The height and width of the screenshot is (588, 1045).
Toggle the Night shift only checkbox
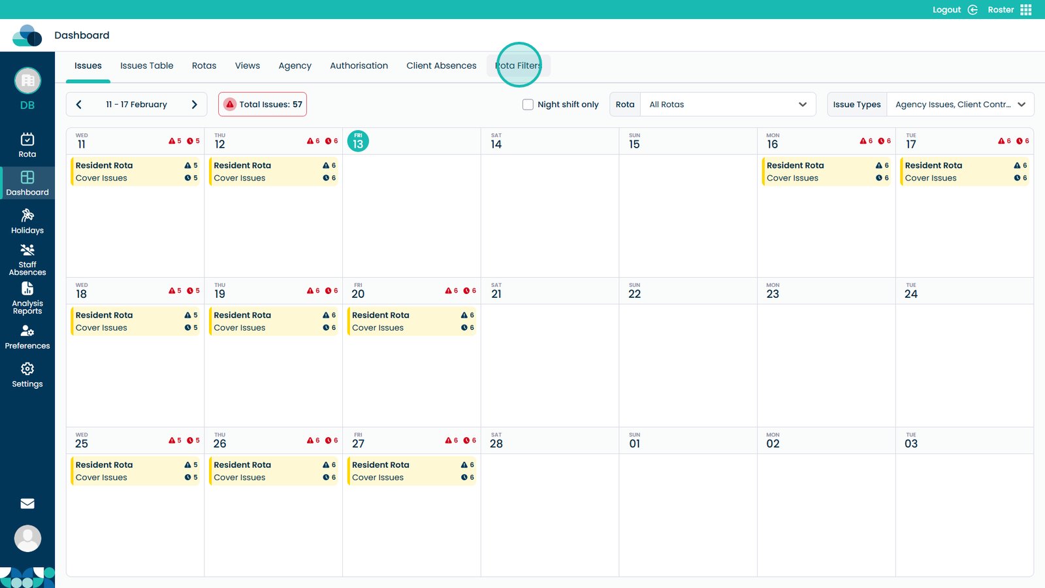tap(528, 105)
